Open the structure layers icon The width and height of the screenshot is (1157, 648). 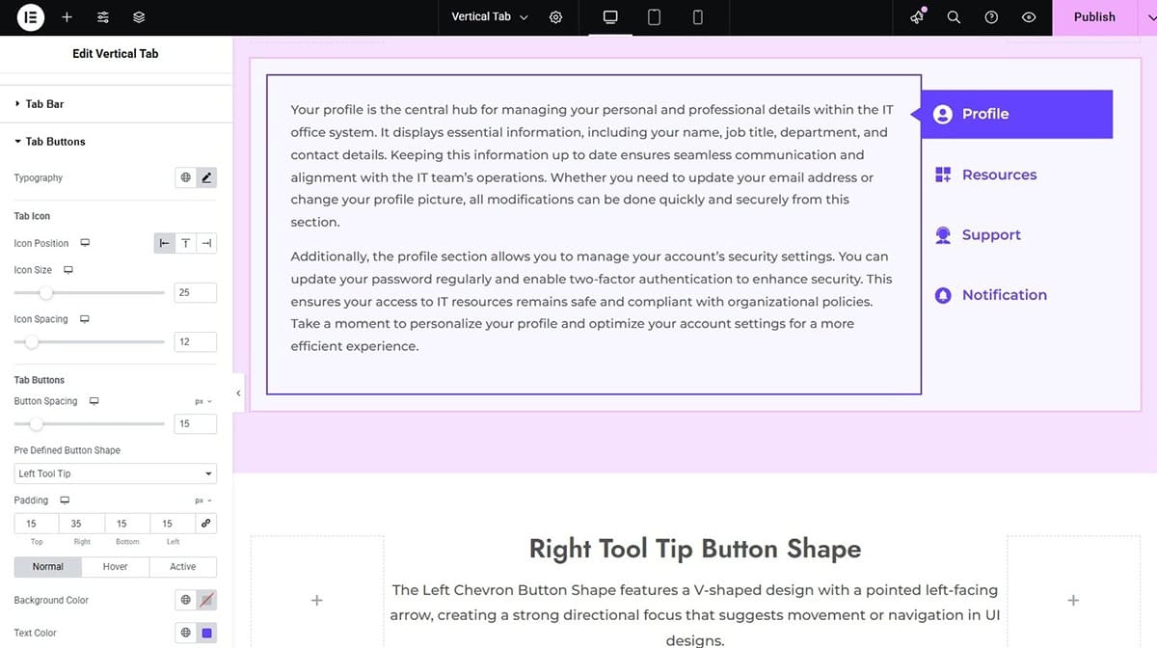click(139, 17)
